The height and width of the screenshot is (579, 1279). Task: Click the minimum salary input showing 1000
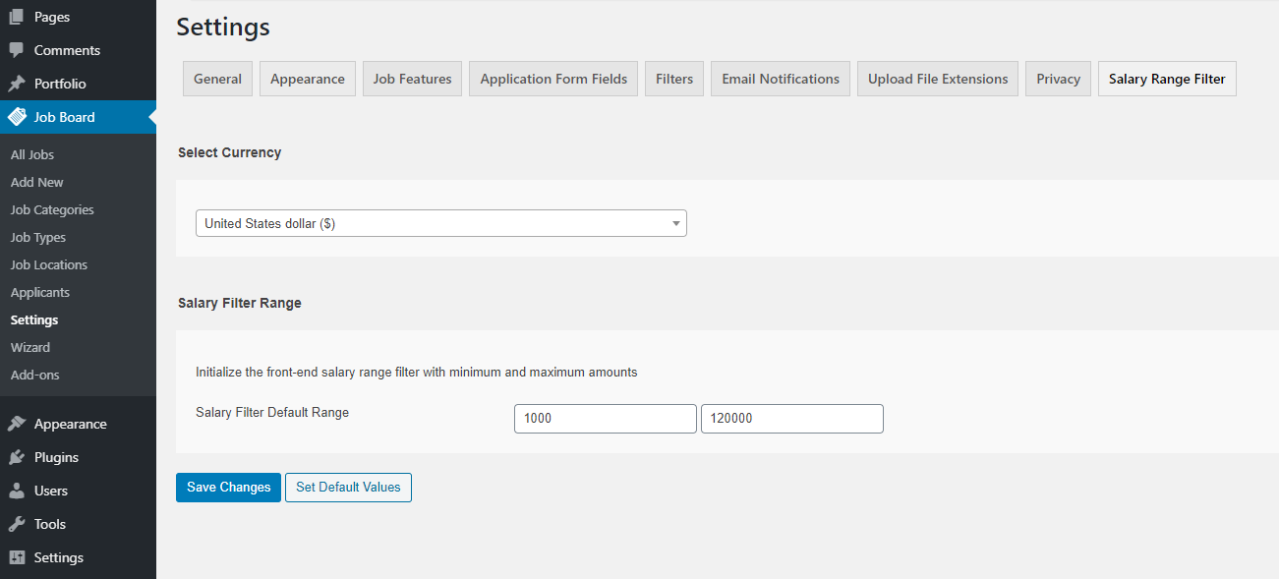pyautogui.click(x=605, y=418)
